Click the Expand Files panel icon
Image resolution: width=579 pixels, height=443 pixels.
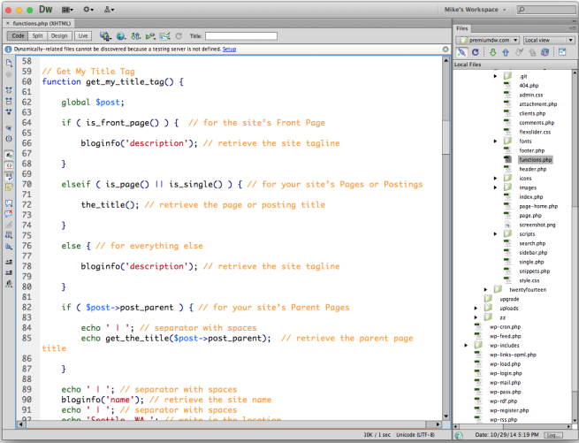coord(562,52)
